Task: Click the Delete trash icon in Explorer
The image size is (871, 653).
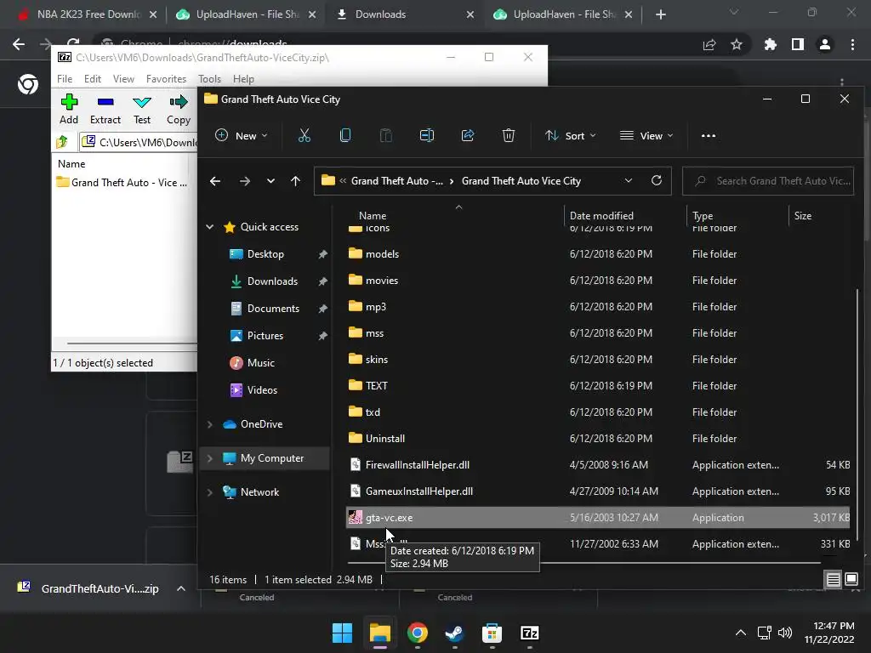Action: [509, 135]
